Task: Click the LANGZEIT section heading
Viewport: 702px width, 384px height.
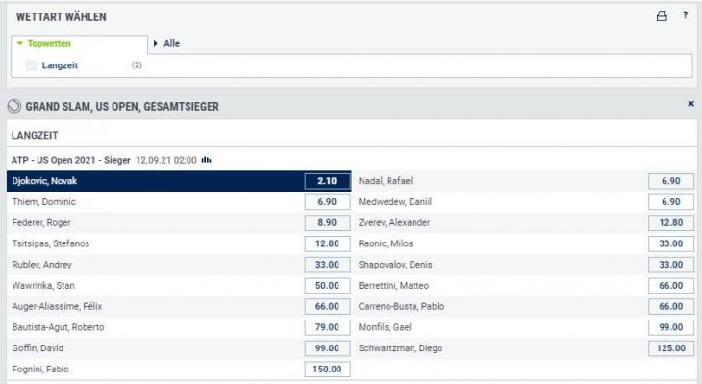Action: [35, 136]
